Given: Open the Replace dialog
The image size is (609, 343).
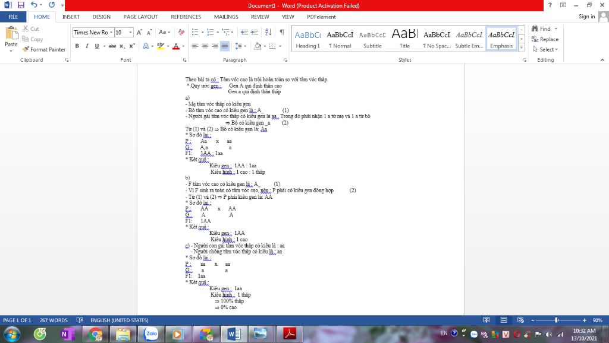Looking at the screenshot, I should point(545,39).
